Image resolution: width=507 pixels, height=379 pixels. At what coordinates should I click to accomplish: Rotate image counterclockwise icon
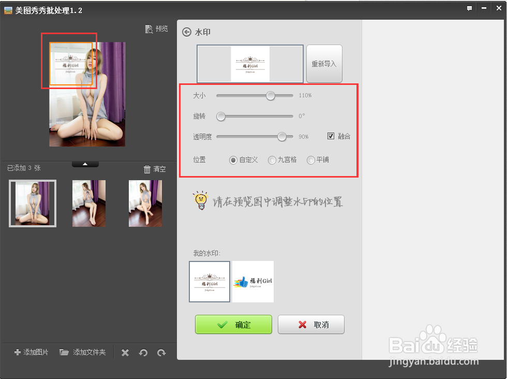pos(143,353)
